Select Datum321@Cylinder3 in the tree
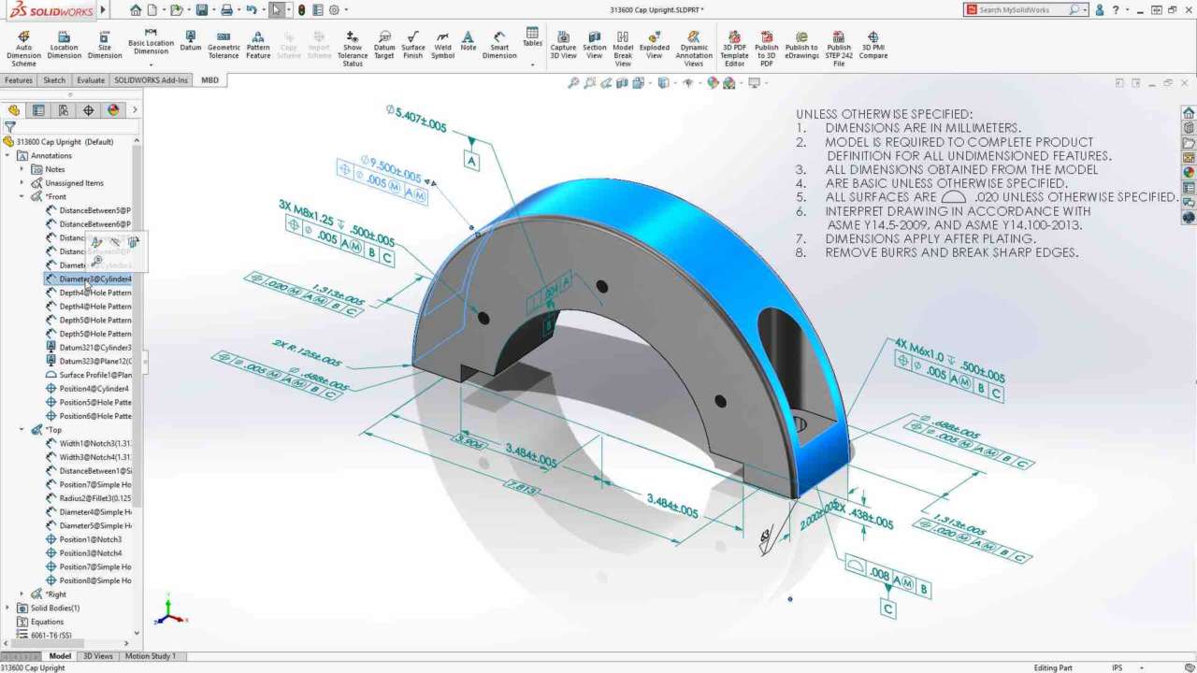 coord(94,348)
